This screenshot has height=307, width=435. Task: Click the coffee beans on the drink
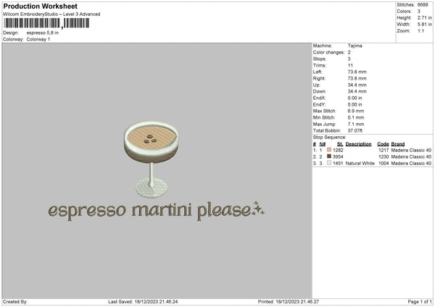pyautogui.click(x=150, y=139)
